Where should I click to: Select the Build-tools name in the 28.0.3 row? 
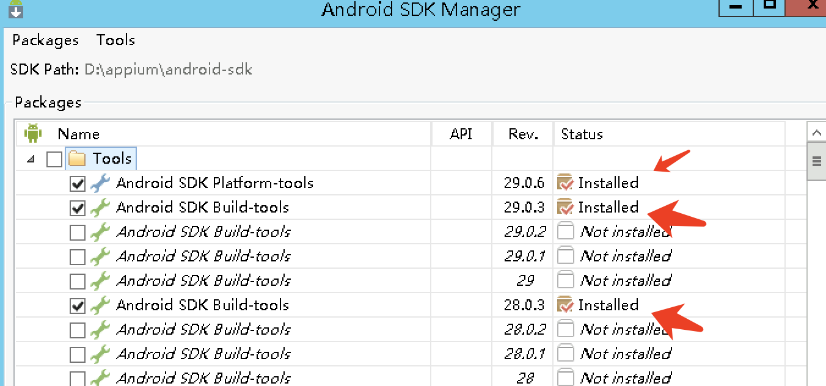point(202,305)
